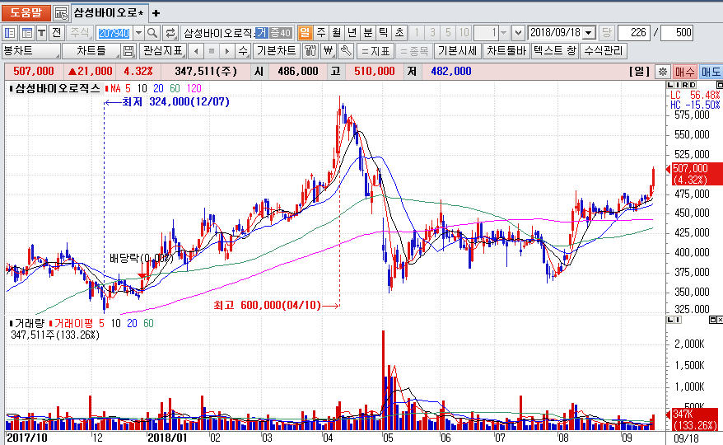Switch chart to 월 monthly period

click(x=336, y=33)
